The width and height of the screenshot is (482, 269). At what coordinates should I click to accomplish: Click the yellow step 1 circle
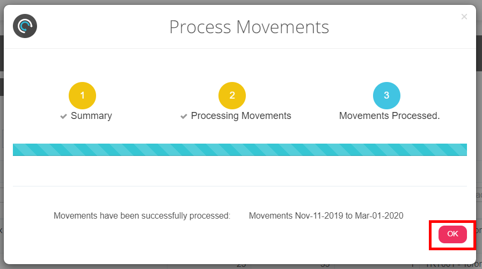click(82, 96)
